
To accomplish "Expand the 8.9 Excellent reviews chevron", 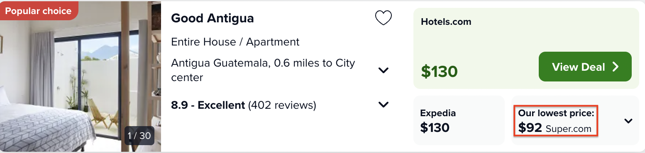I will tap(384, 105).
